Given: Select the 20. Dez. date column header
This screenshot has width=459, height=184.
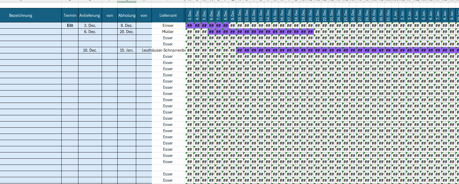Looking at the screenshot, I should tap(310, 15).
